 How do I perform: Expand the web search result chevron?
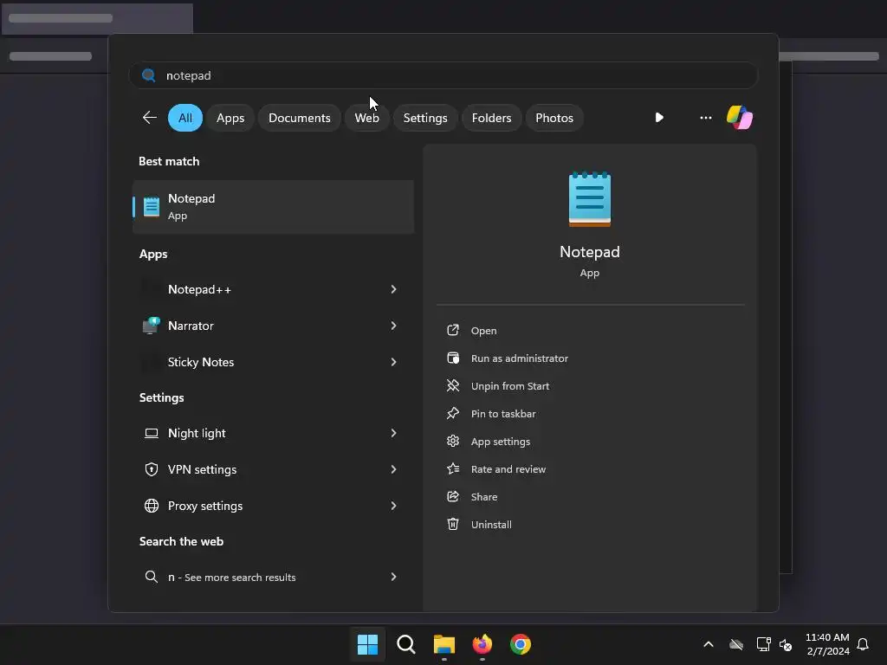click(394, 577)
